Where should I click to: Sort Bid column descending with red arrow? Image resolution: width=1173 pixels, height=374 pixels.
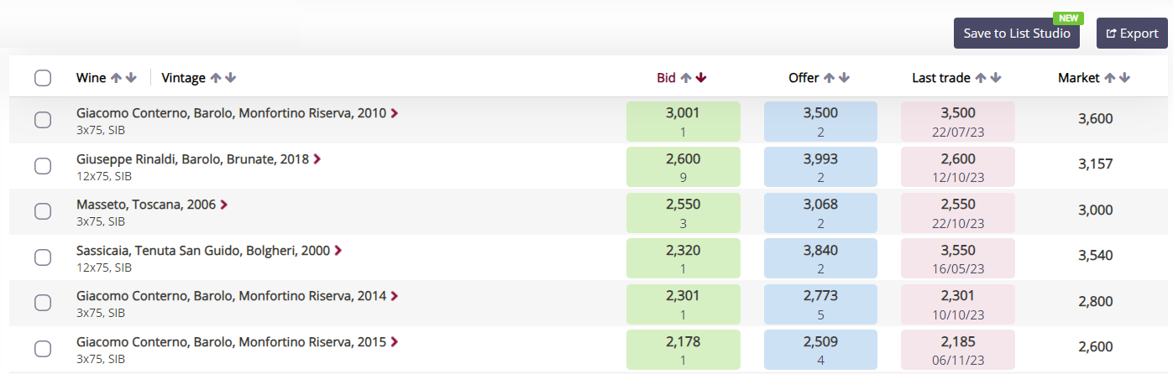[x=701, y=78]
